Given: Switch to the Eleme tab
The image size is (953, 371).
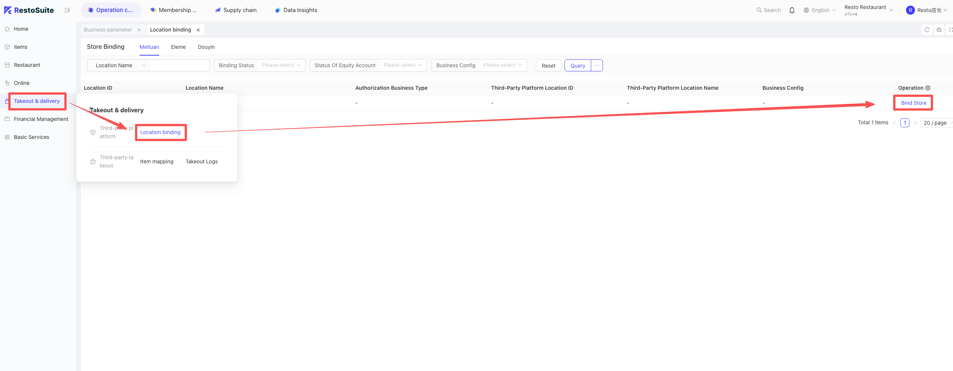Looking at the screenshot, I should 178,47.
